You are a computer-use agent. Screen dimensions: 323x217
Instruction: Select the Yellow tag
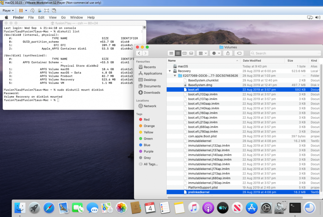(146, 132)
